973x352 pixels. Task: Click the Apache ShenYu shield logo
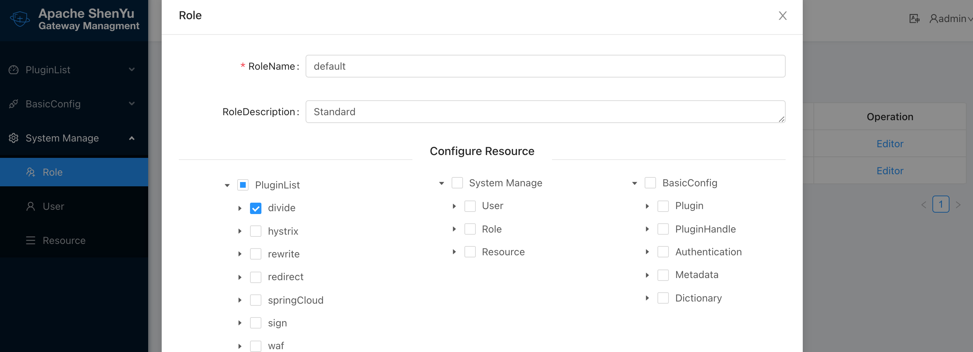tap(20, 18)
